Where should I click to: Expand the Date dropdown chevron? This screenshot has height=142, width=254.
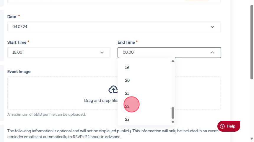[x=212, y=27]
